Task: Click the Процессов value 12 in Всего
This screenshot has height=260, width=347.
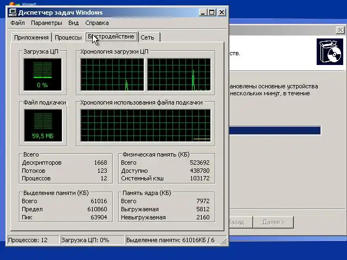Action: tap(104, 178)
